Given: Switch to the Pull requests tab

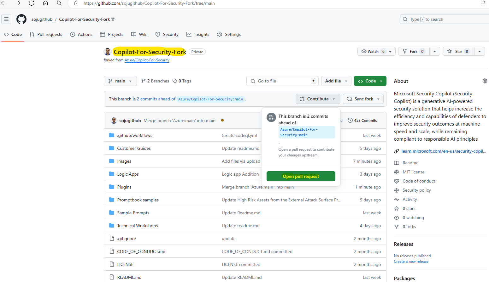Looking at the screenshot, I should click(x=46, y=35).
